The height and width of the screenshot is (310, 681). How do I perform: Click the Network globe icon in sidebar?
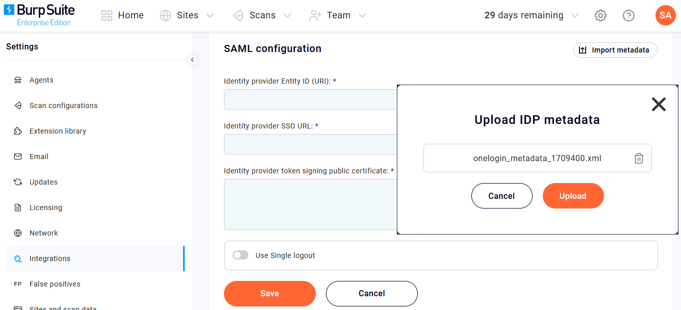tap(18, 233)
